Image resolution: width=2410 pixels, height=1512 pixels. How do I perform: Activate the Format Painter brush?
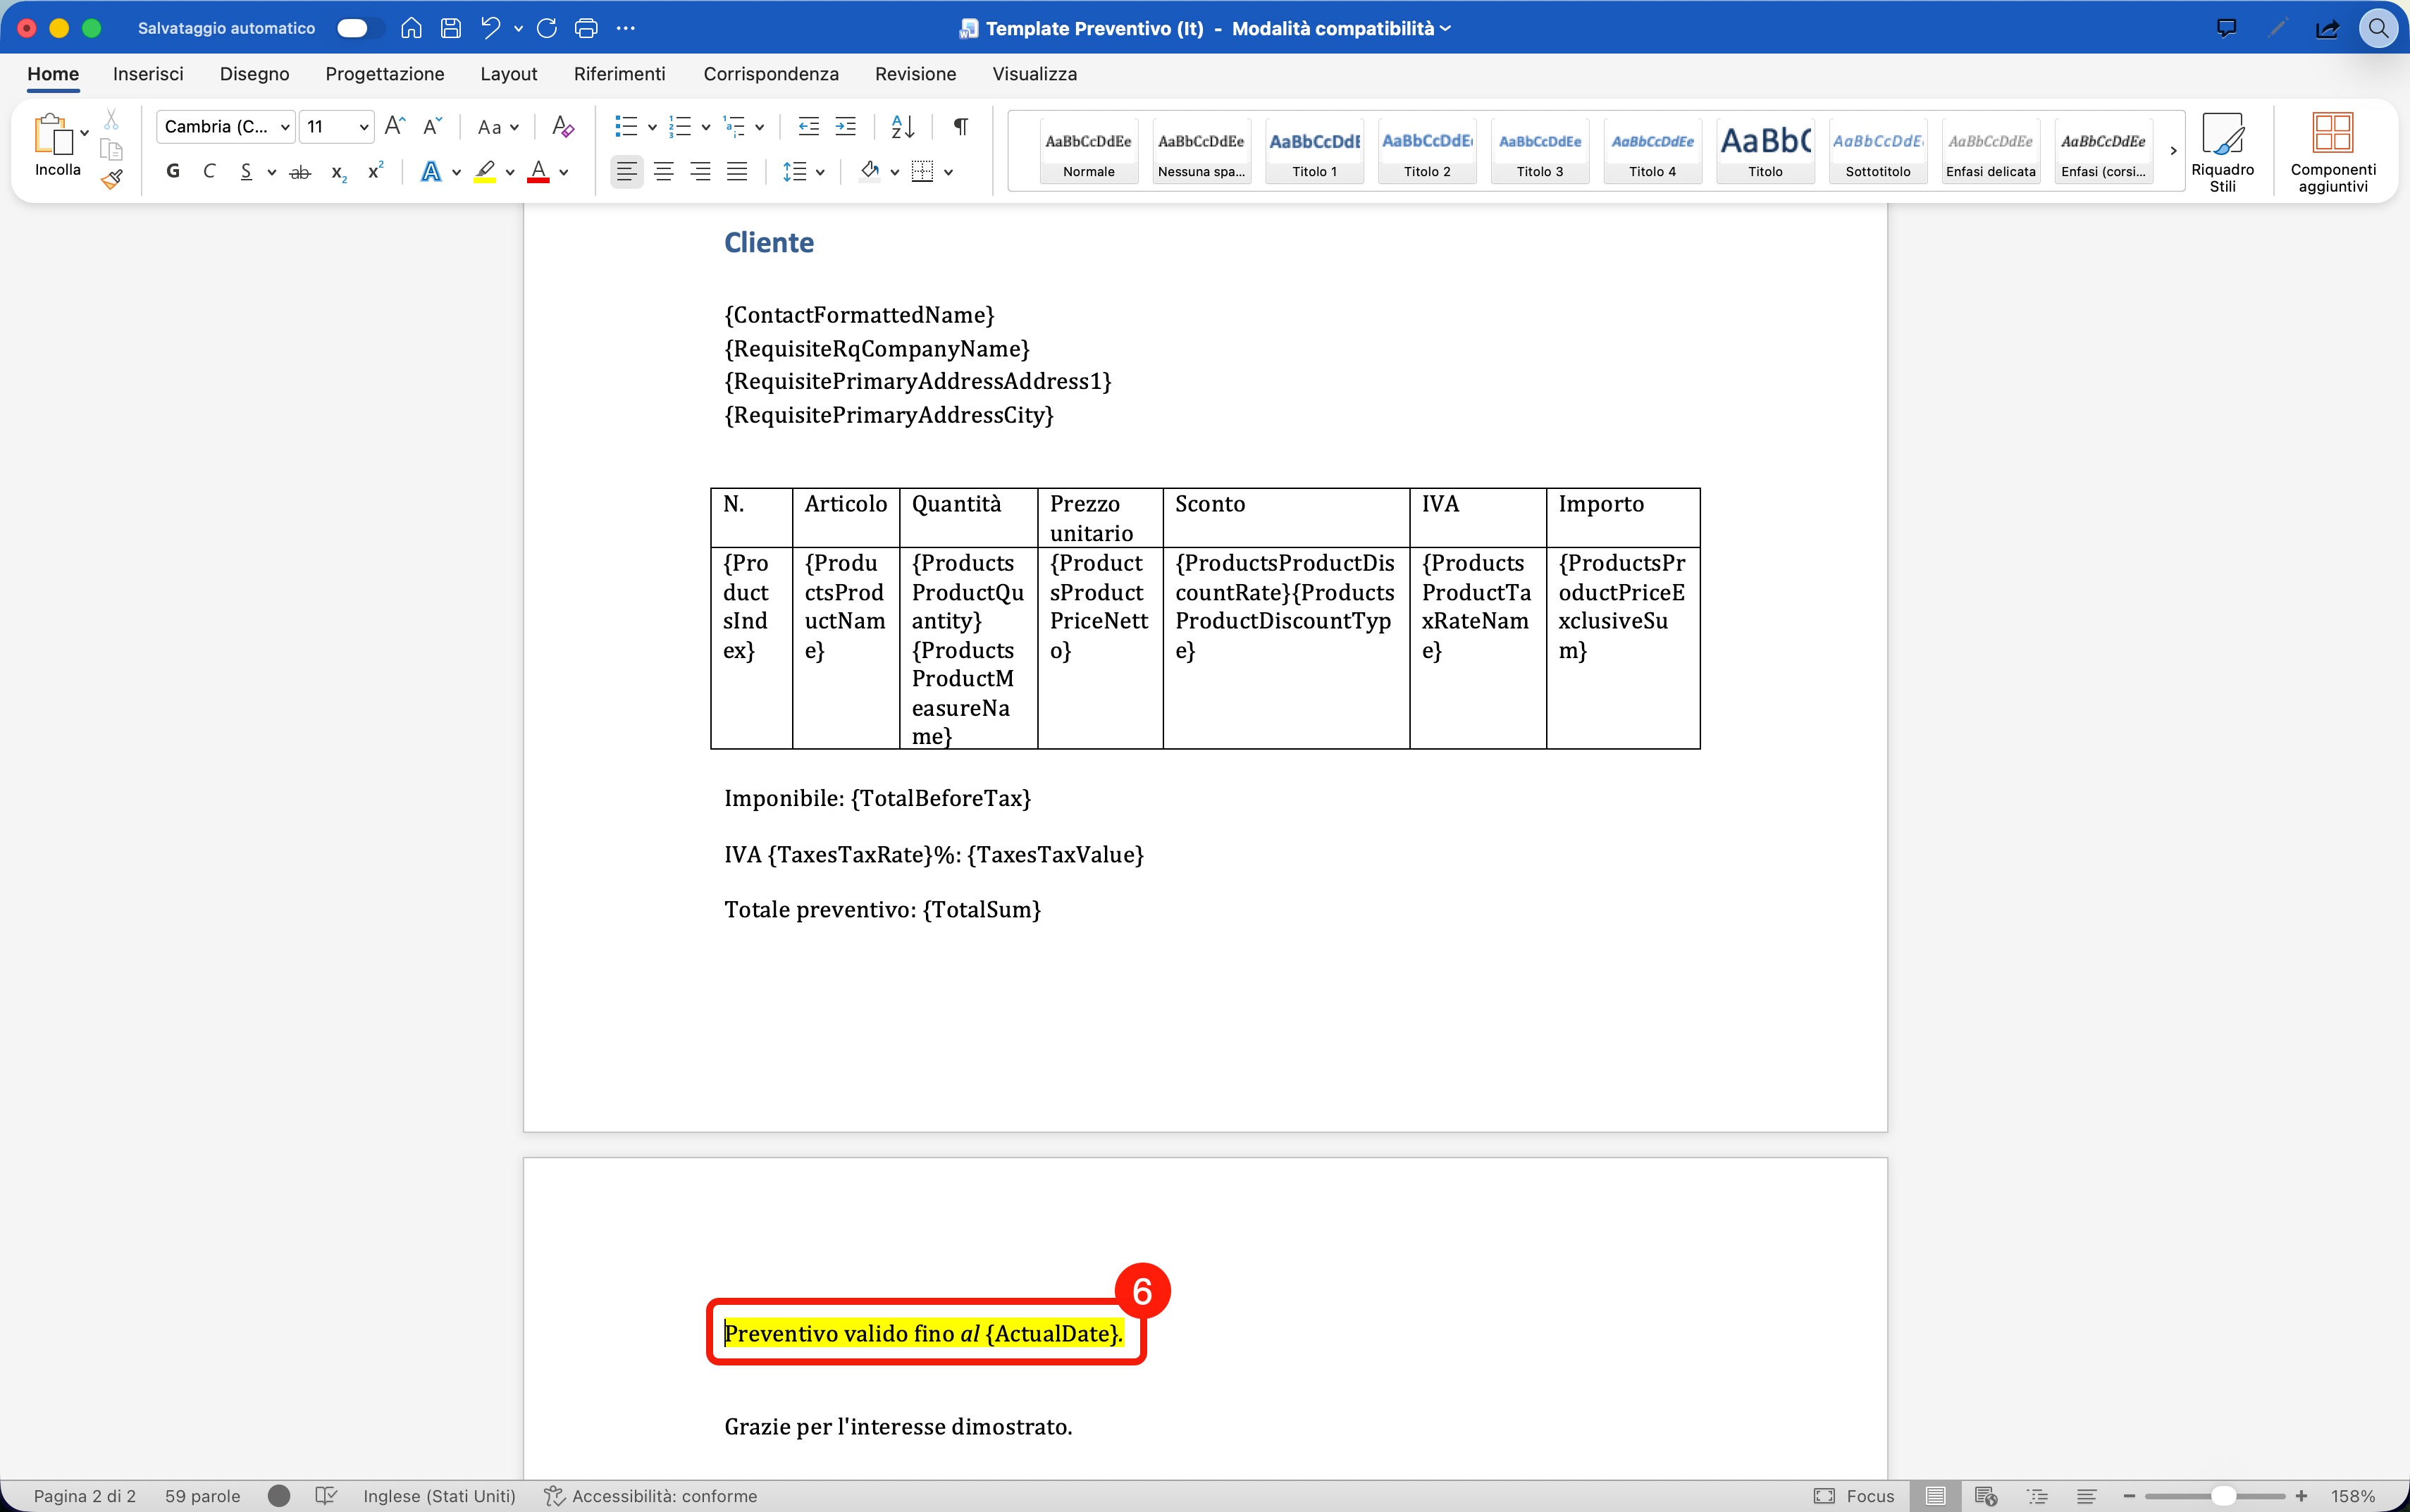pyautogui.click(x=112, y=179)
